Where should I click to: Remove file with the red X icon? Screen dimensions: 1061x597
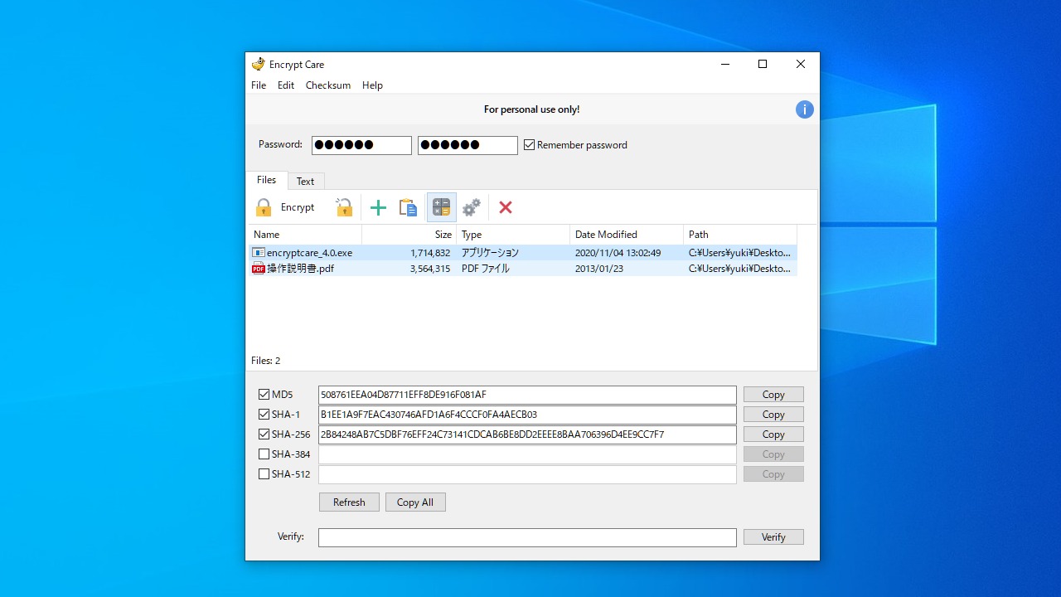pos(506,207)
